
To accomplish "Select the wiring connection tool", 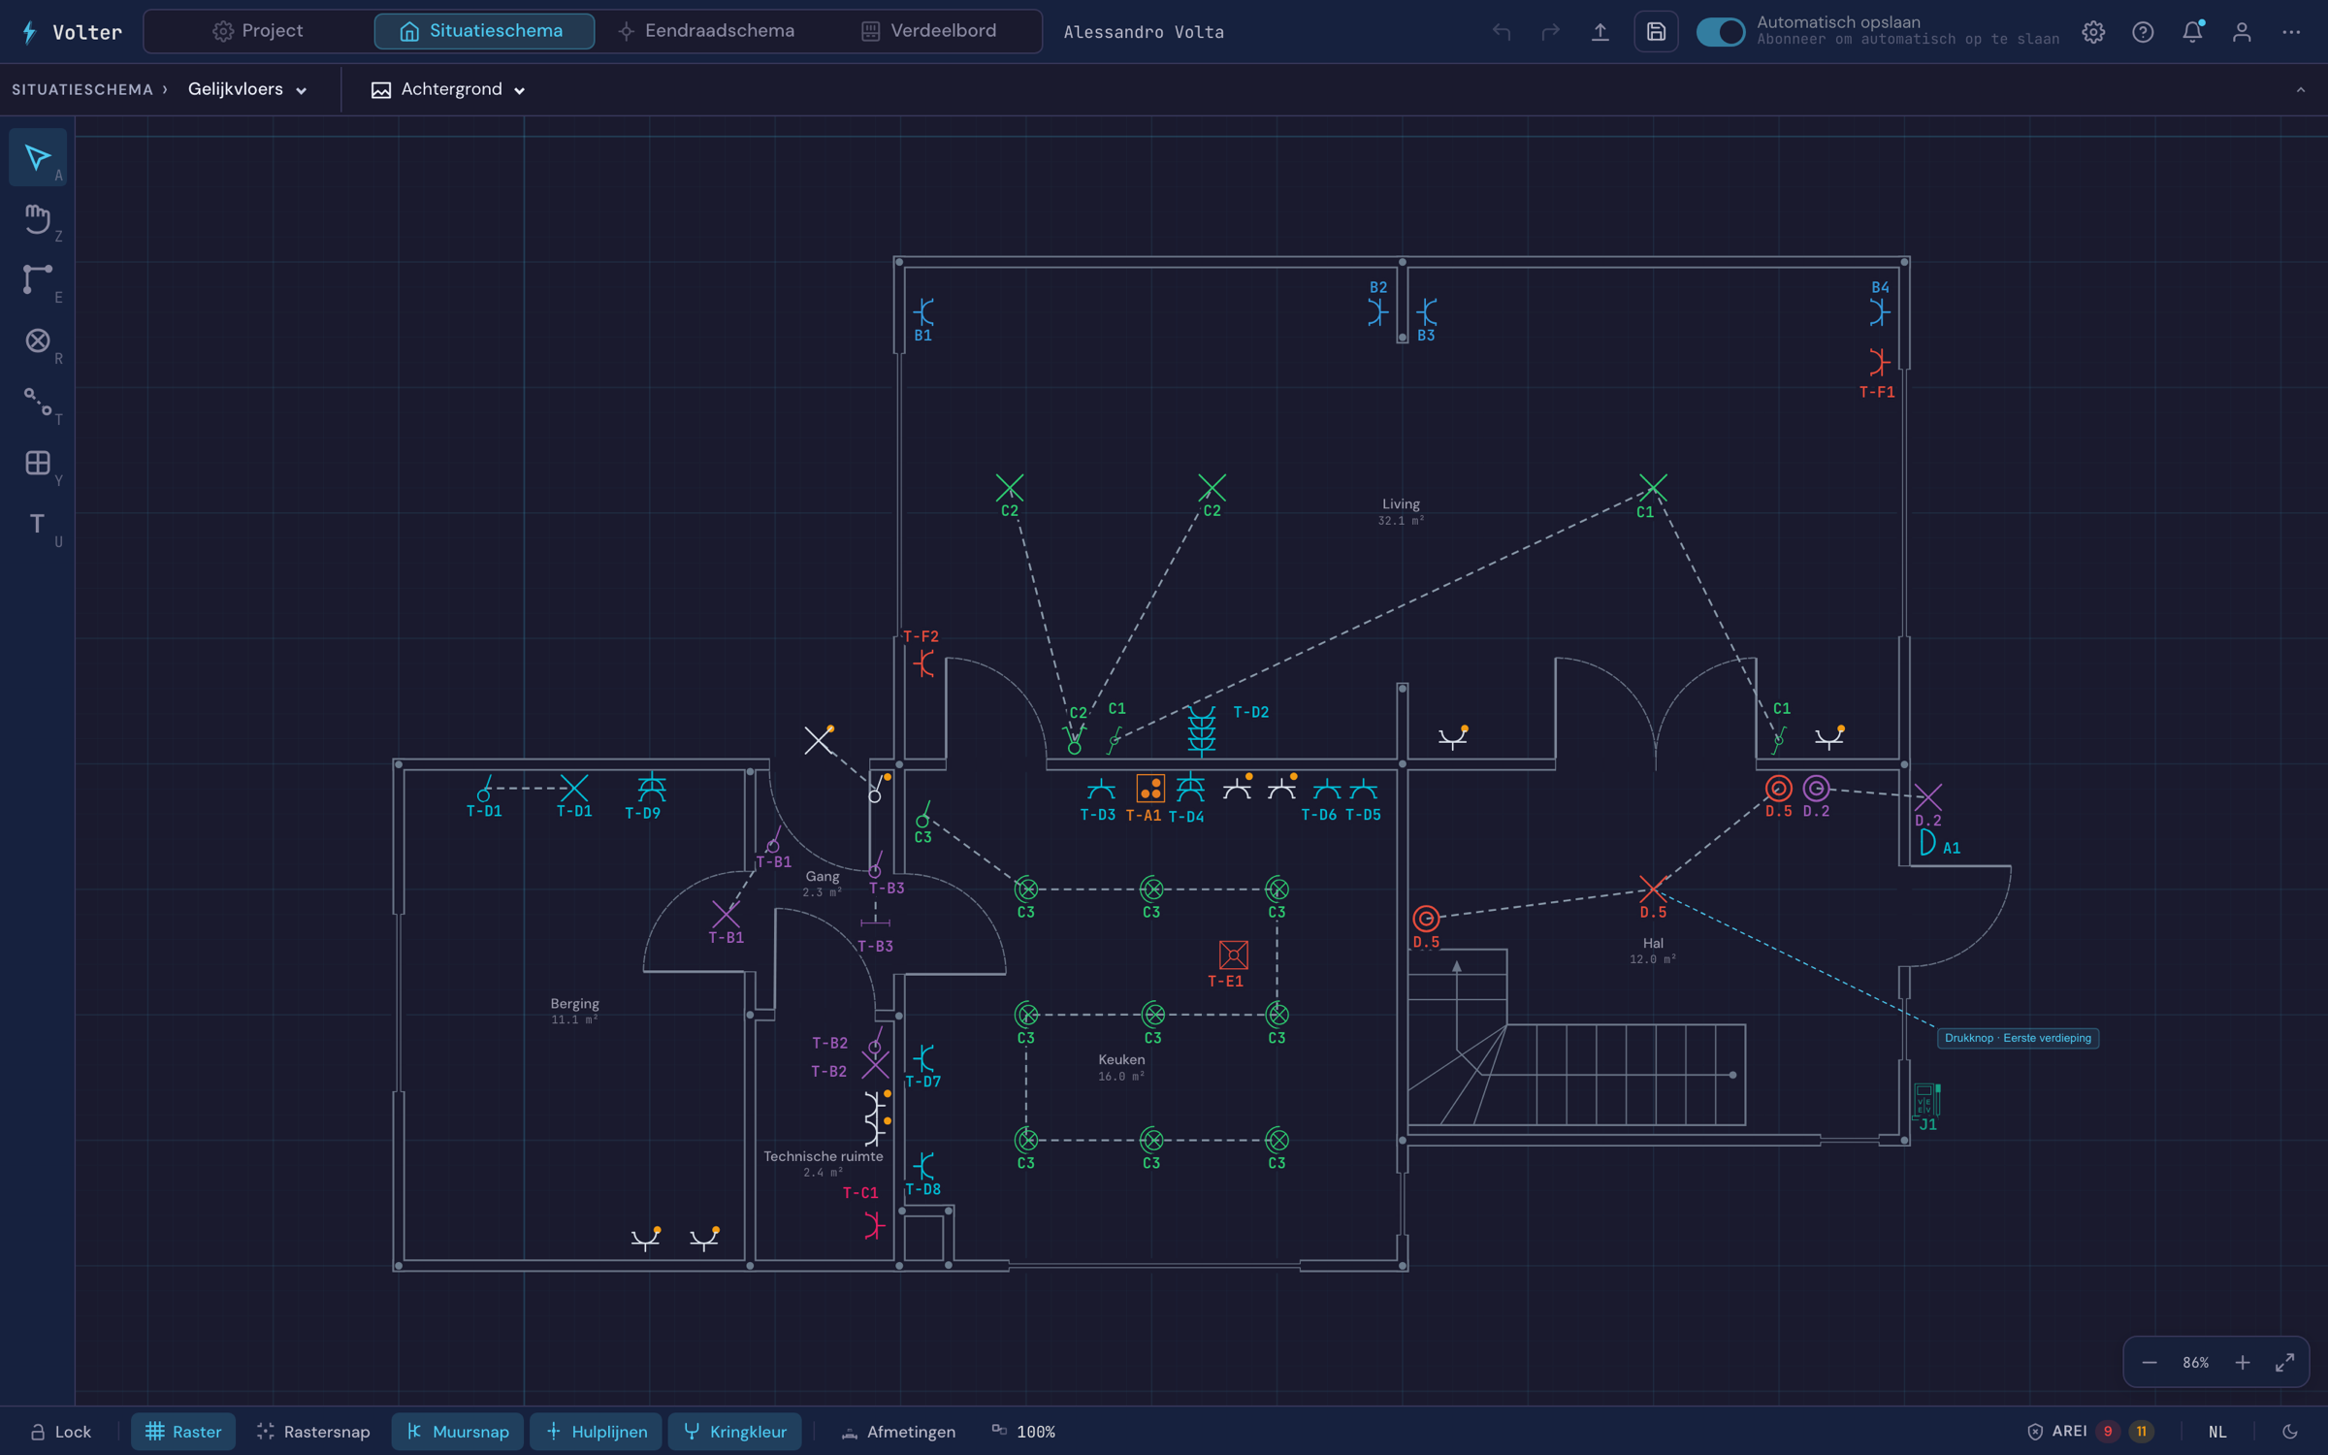I will coord(38,402).
